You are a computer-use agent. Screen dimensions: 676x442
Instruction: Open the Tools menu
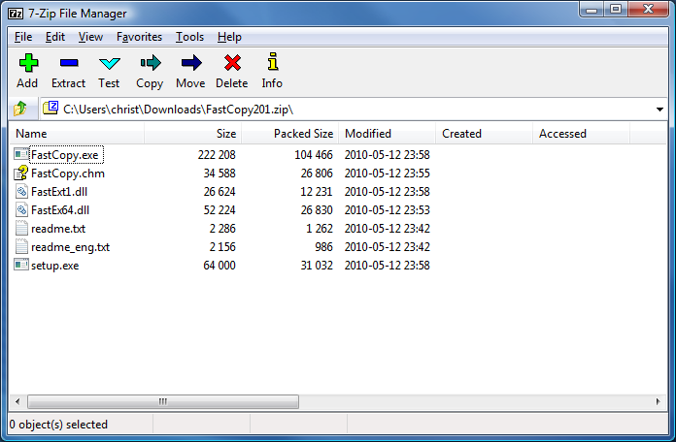(x=189, y=37)
